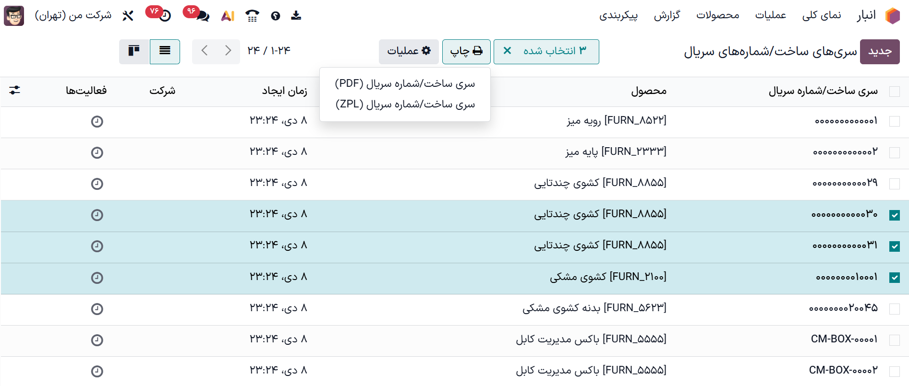
Task: Check the row for serial ۰۰۰۰۰۰۰۰۰۰۰۲۹
Action: coord(894,184)
